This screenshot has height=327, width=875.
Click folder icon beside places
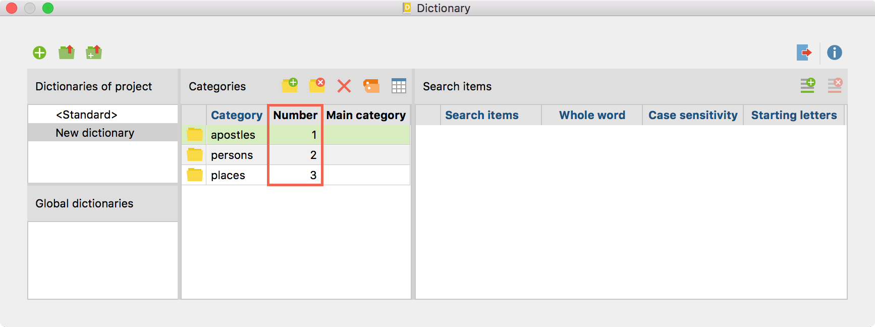pos(195,175)
